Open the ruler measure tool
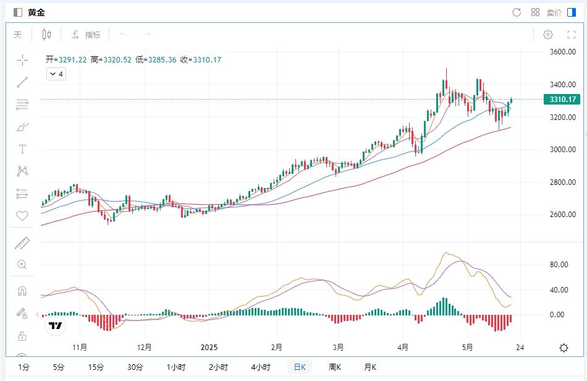The height and width of the screenshot is (381, 587). [x=22, y=243]
